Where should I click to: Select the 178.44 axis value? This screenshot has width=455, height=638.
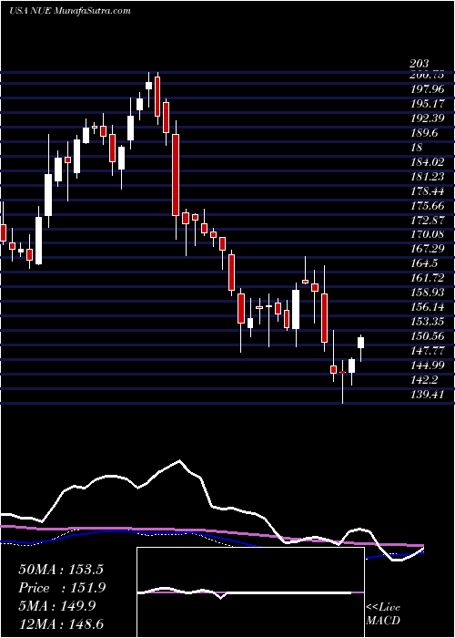[427, 191]
